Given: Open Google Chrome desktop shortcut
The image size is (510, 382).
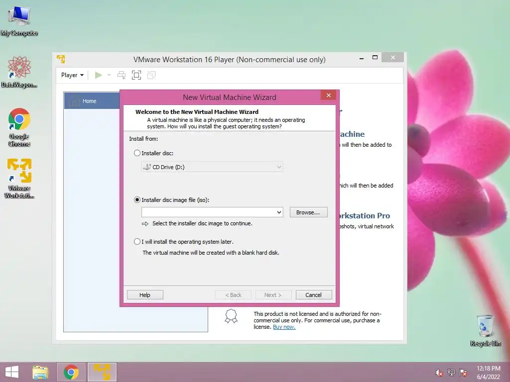Looking at the screenshot, I should coord(19,127).
